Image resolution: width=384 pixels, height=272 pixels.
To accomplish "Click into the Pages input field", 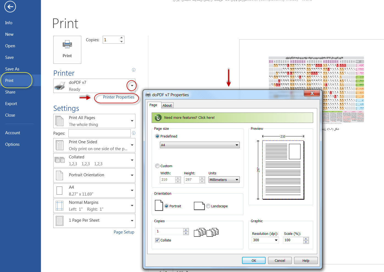I will pos(99,133).
